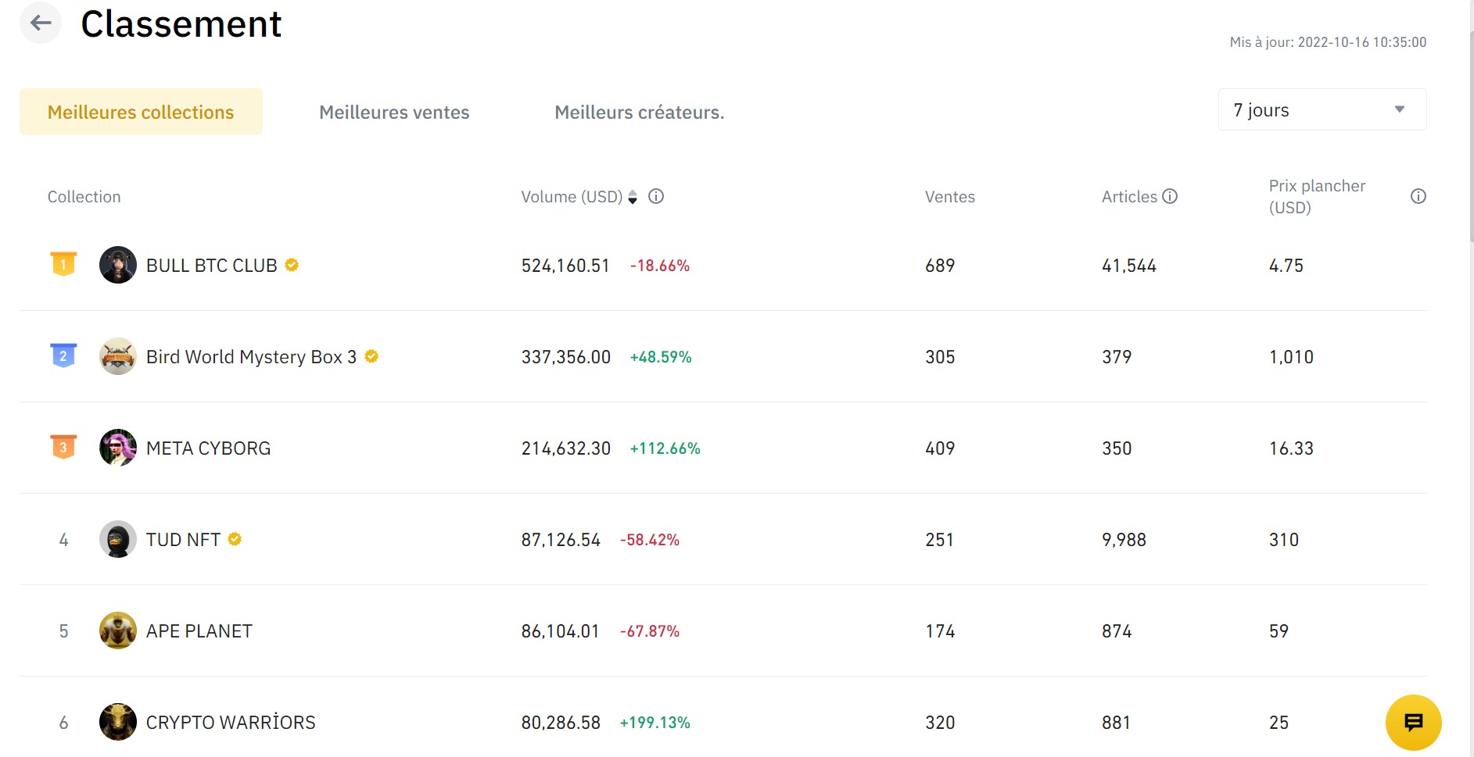Open the info tooltip beside Volume (USD)
Viewport: 1474px width, 757px height.
tap(656, 196)
